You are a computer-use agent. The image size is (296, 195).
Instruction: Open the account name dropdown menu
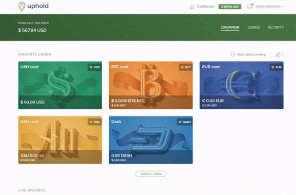(x=269, y=7)
